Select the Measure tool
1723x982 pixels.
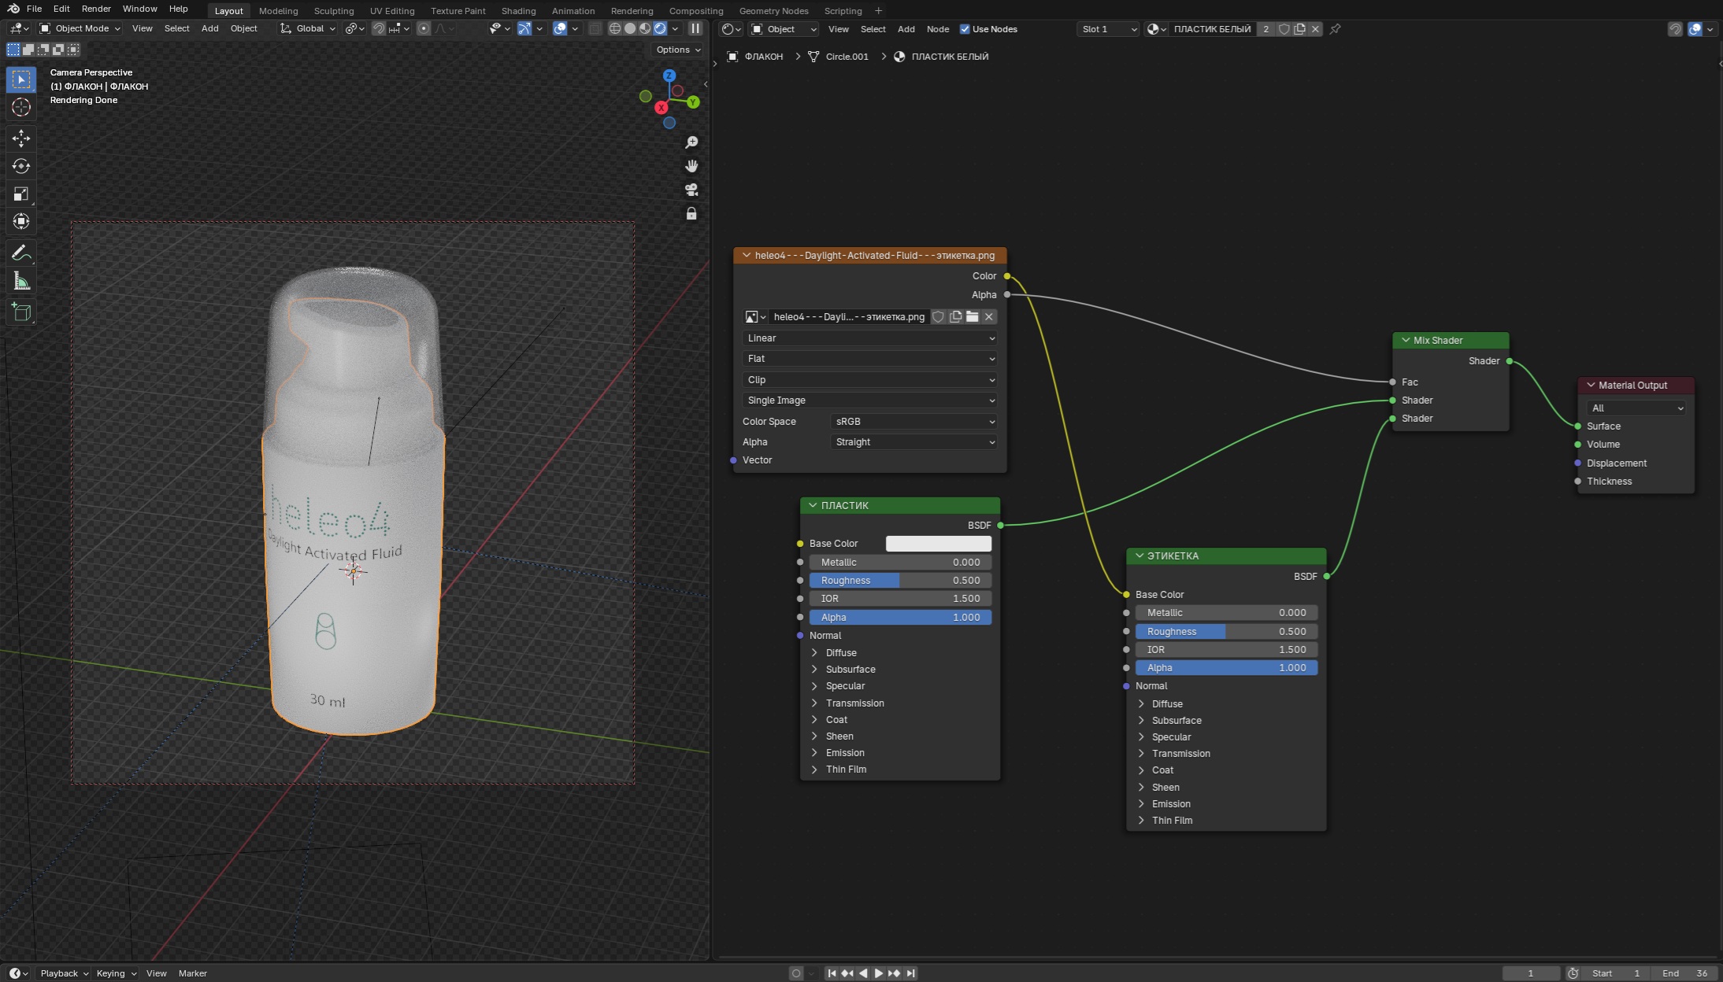click(x=21, y=281)
